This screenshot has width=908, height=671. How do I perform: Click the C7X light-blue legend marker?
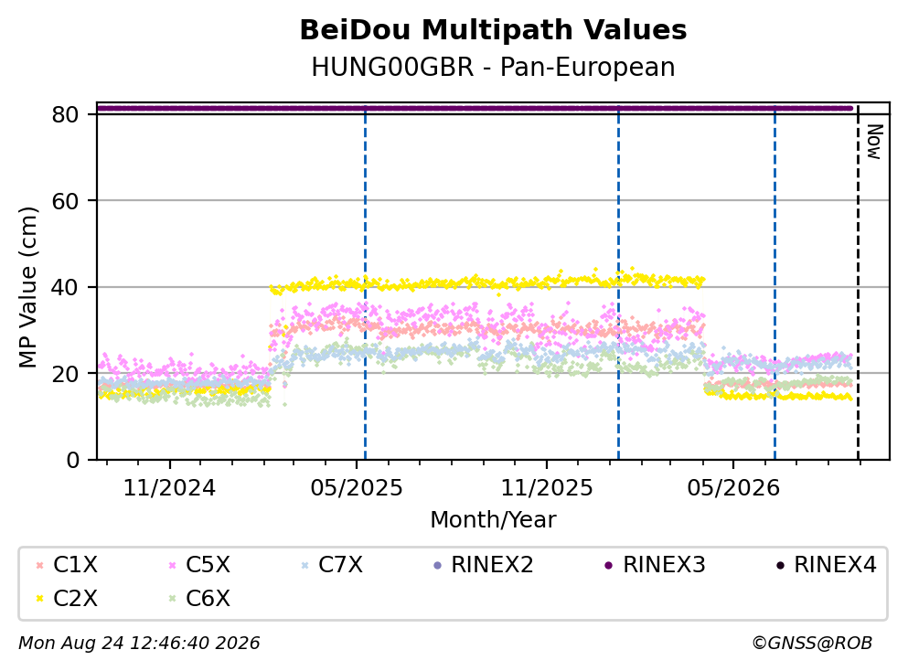[x=304, y=565]
